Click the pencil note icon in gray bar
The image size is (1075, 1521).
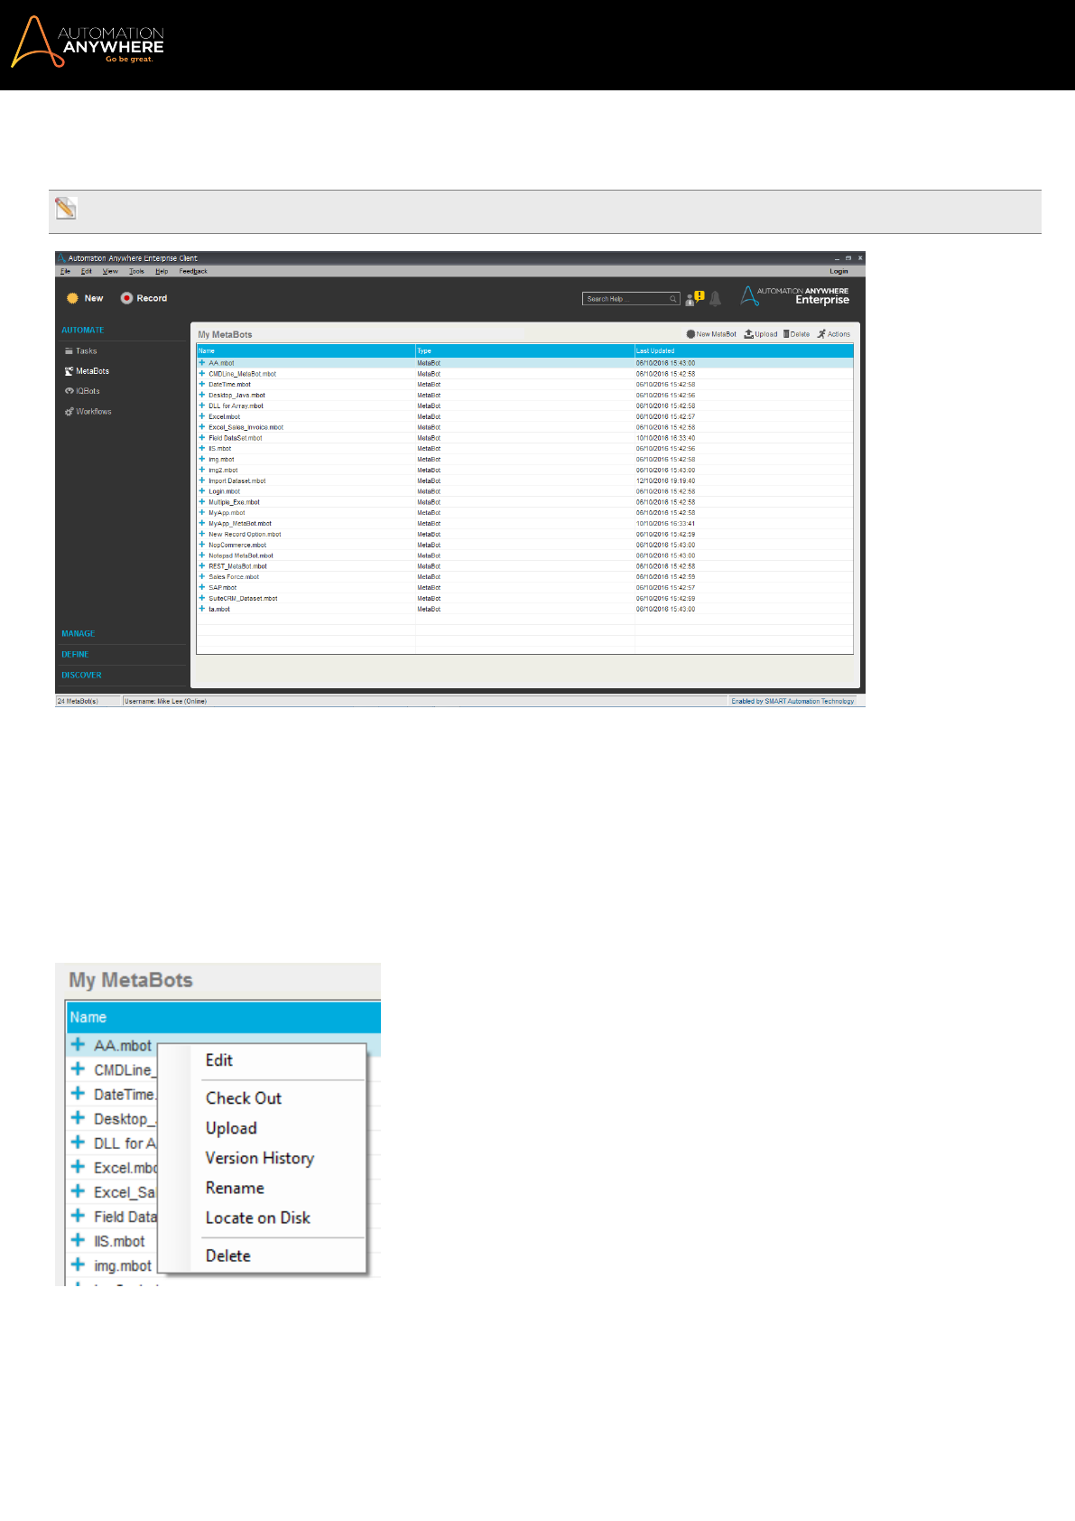65,209
